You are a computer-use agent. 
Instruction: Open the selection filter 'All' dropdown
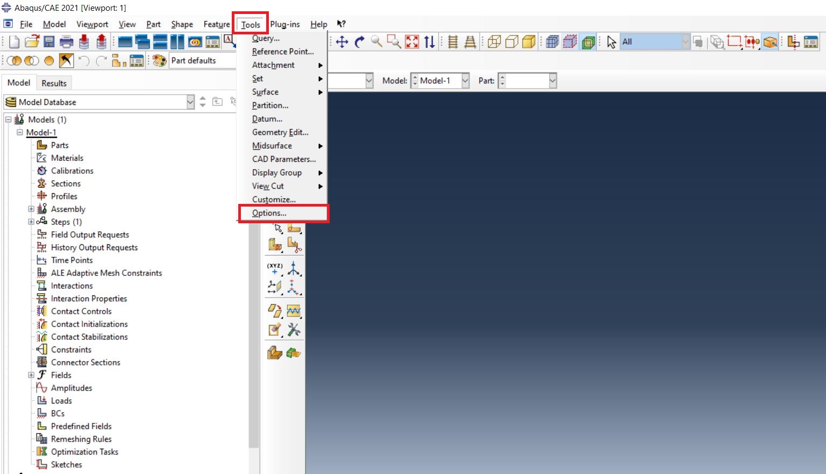tap(686, 42)
